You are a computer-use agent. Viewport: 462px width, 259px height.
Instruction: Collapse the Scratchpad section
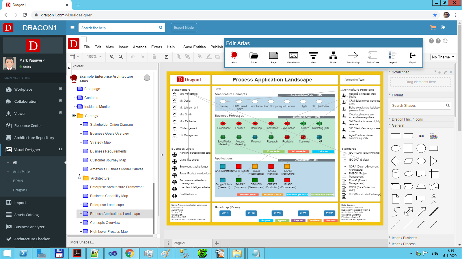coord(390,72)
